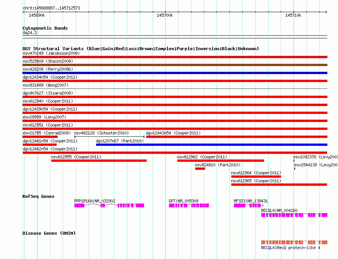Click the dgv1207n67 (Park2010) label
The height and width of the screenshot is (259, 338).
coord(120,141)
